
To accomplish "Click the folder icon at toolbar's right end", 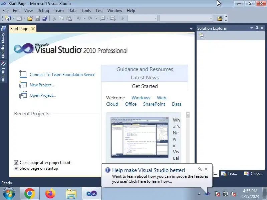I will coord(220,18).
